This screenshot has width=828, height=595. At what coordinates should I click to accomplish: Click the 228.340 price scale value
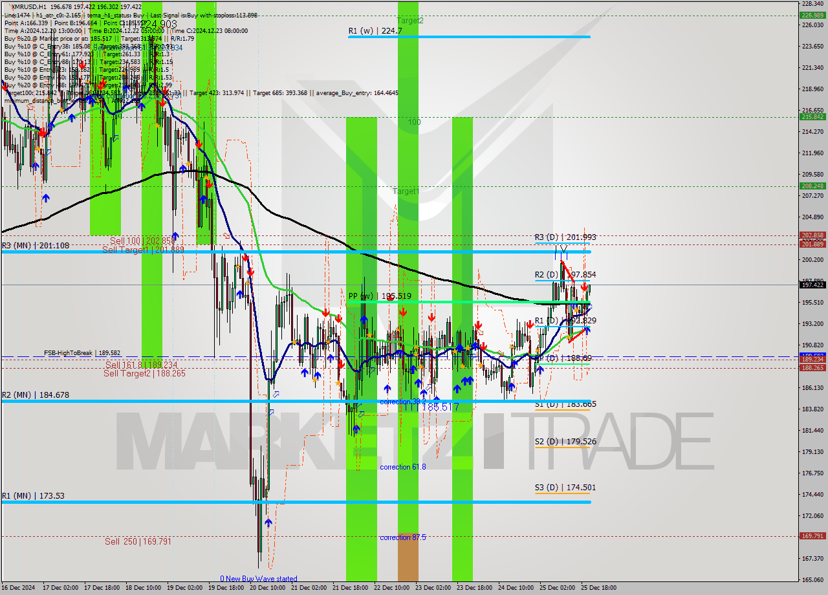coord(812,3)
